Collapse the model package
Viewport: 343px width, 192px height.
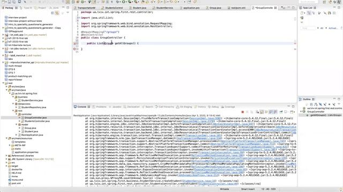[x=17, y=124]
